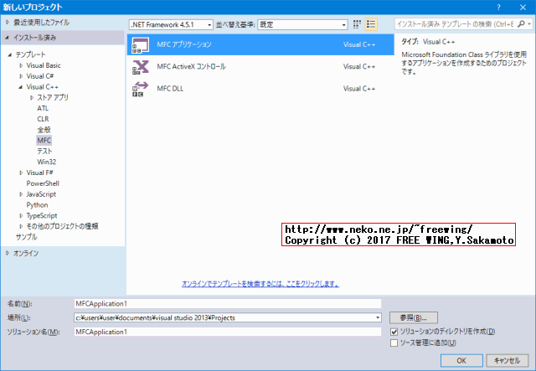Select the MFC DLL template row text
536x371 pixels.
170,89
